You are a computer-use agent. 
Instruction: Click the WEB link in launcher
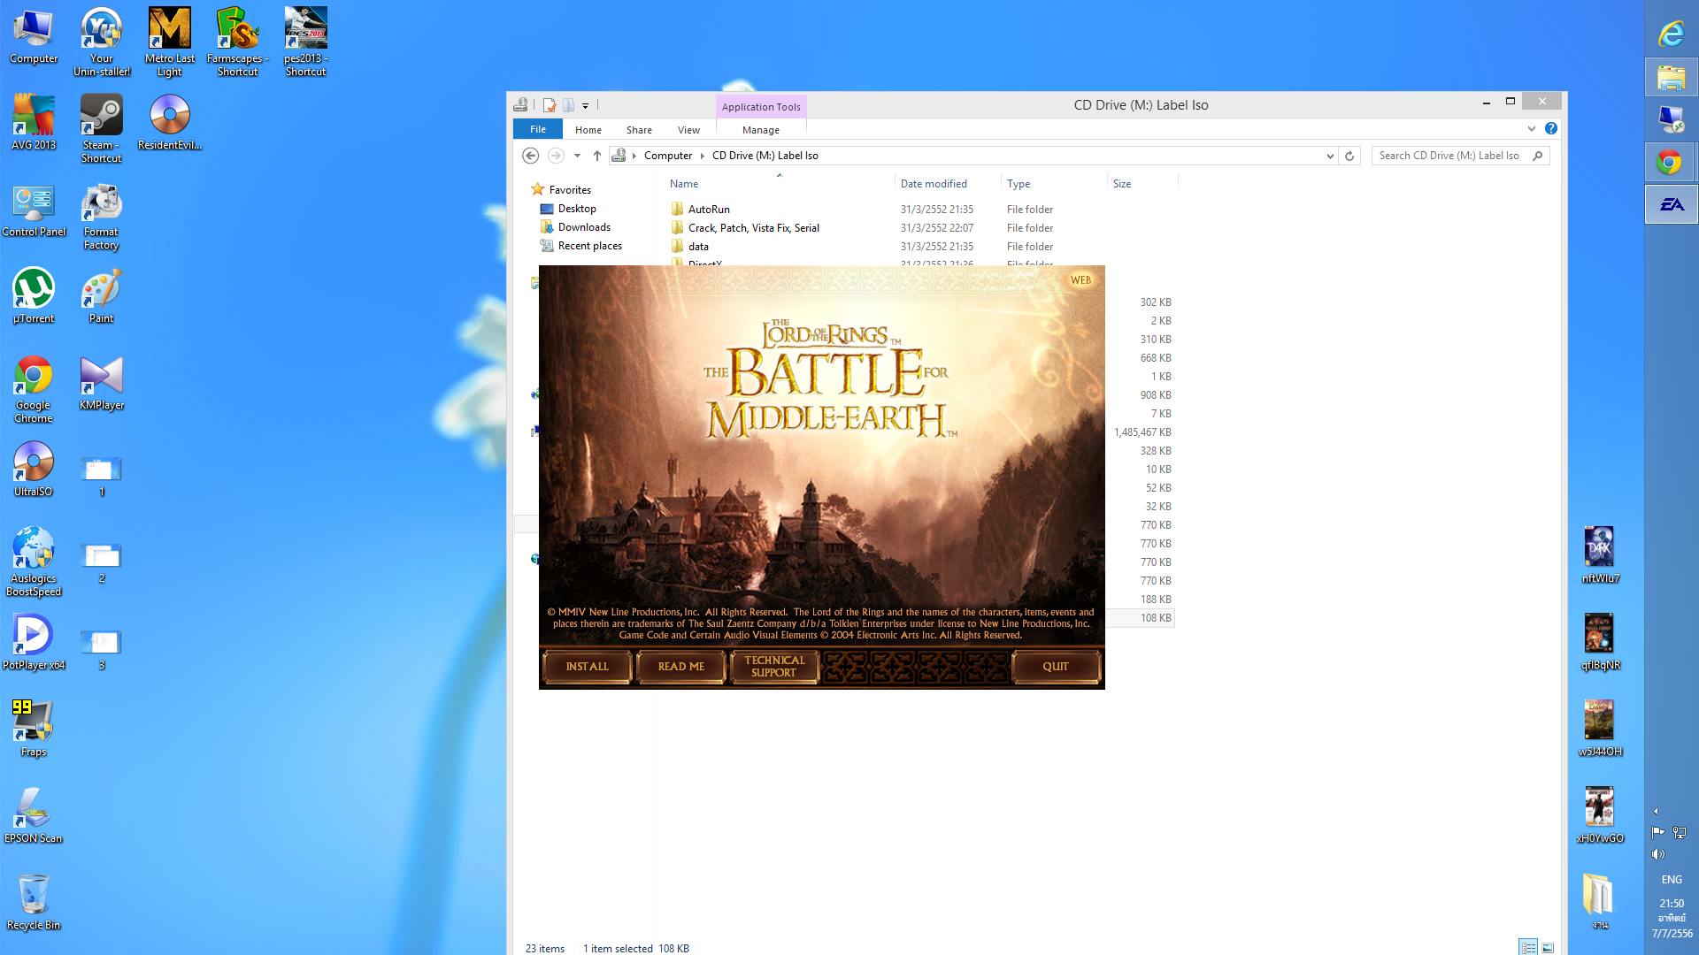1080,280
